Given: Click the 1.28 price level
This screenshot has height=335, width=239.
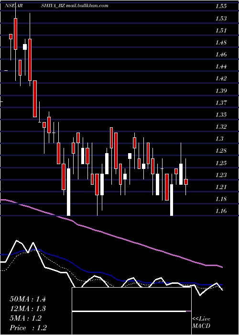Looking at the screenshot, I should point(221,151).
